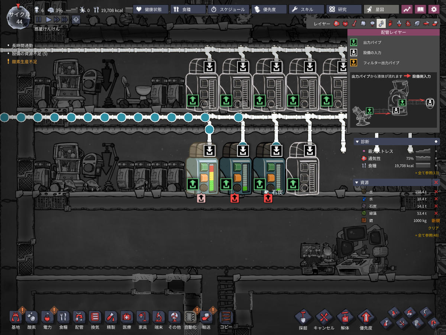The image size is (446, 335).
Task: Close the 資源 panel with red X
Action: [436, 182]
